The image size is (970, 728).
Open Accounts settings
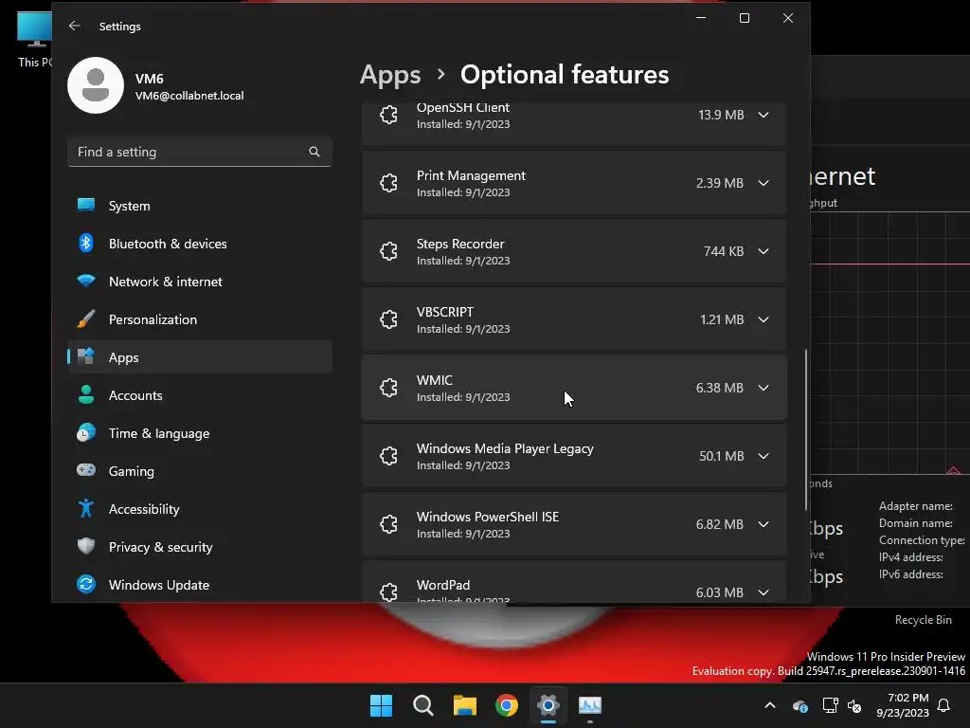tap(199, 395)
